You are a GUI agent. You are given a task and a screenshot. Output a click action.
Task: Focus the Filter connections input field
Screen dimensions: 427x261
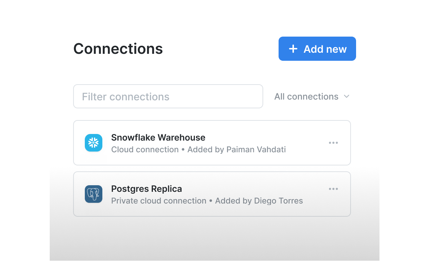point(168,96)
